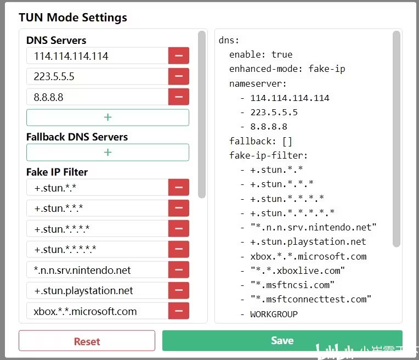Viewport: 419px width, 360px height.
Task: Add a new DNS server entry
Action: click(107, 117)
